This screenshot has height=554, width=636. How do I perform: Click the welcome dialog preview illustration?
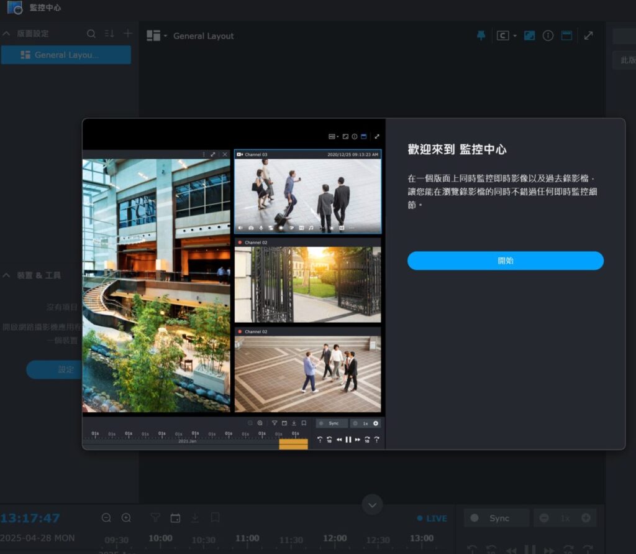tap(234, 284)
